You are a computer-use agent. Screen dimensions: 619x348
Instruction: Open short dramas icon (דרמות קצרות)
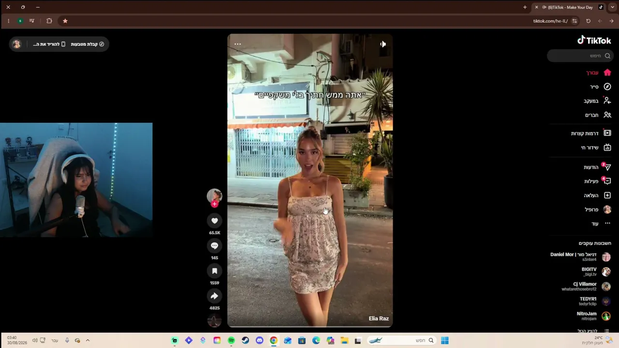click(x=607, y=133)
